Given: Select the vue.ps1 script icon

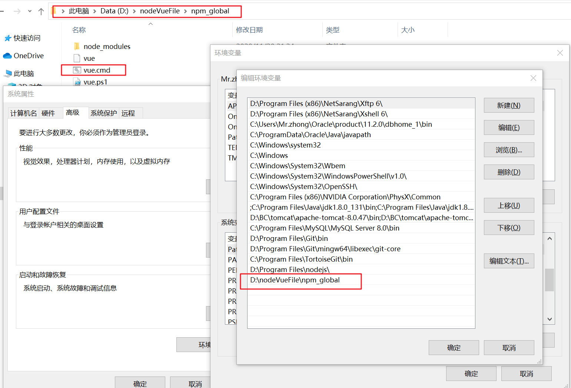Looking at the screenshot, I should click(77, 82).
